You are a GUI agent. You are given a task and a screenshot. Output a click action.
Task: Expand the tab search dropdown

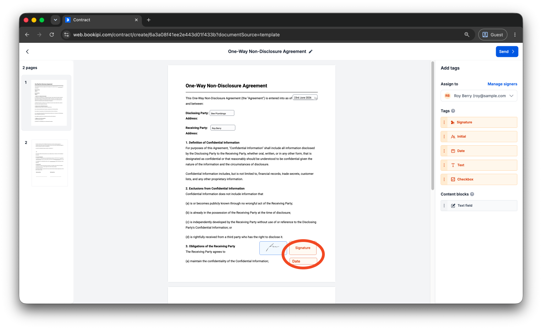pyautogui.click(x=55, y=20)
